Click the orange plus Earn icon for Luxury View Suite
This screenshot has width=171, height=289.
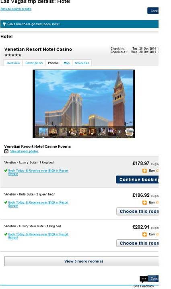[144, 234]
